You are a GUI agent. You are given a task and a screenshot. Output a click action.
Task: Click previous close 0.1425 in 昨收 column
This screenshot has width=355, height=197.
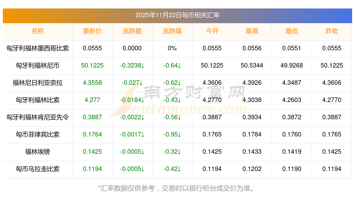coord(332,152)
